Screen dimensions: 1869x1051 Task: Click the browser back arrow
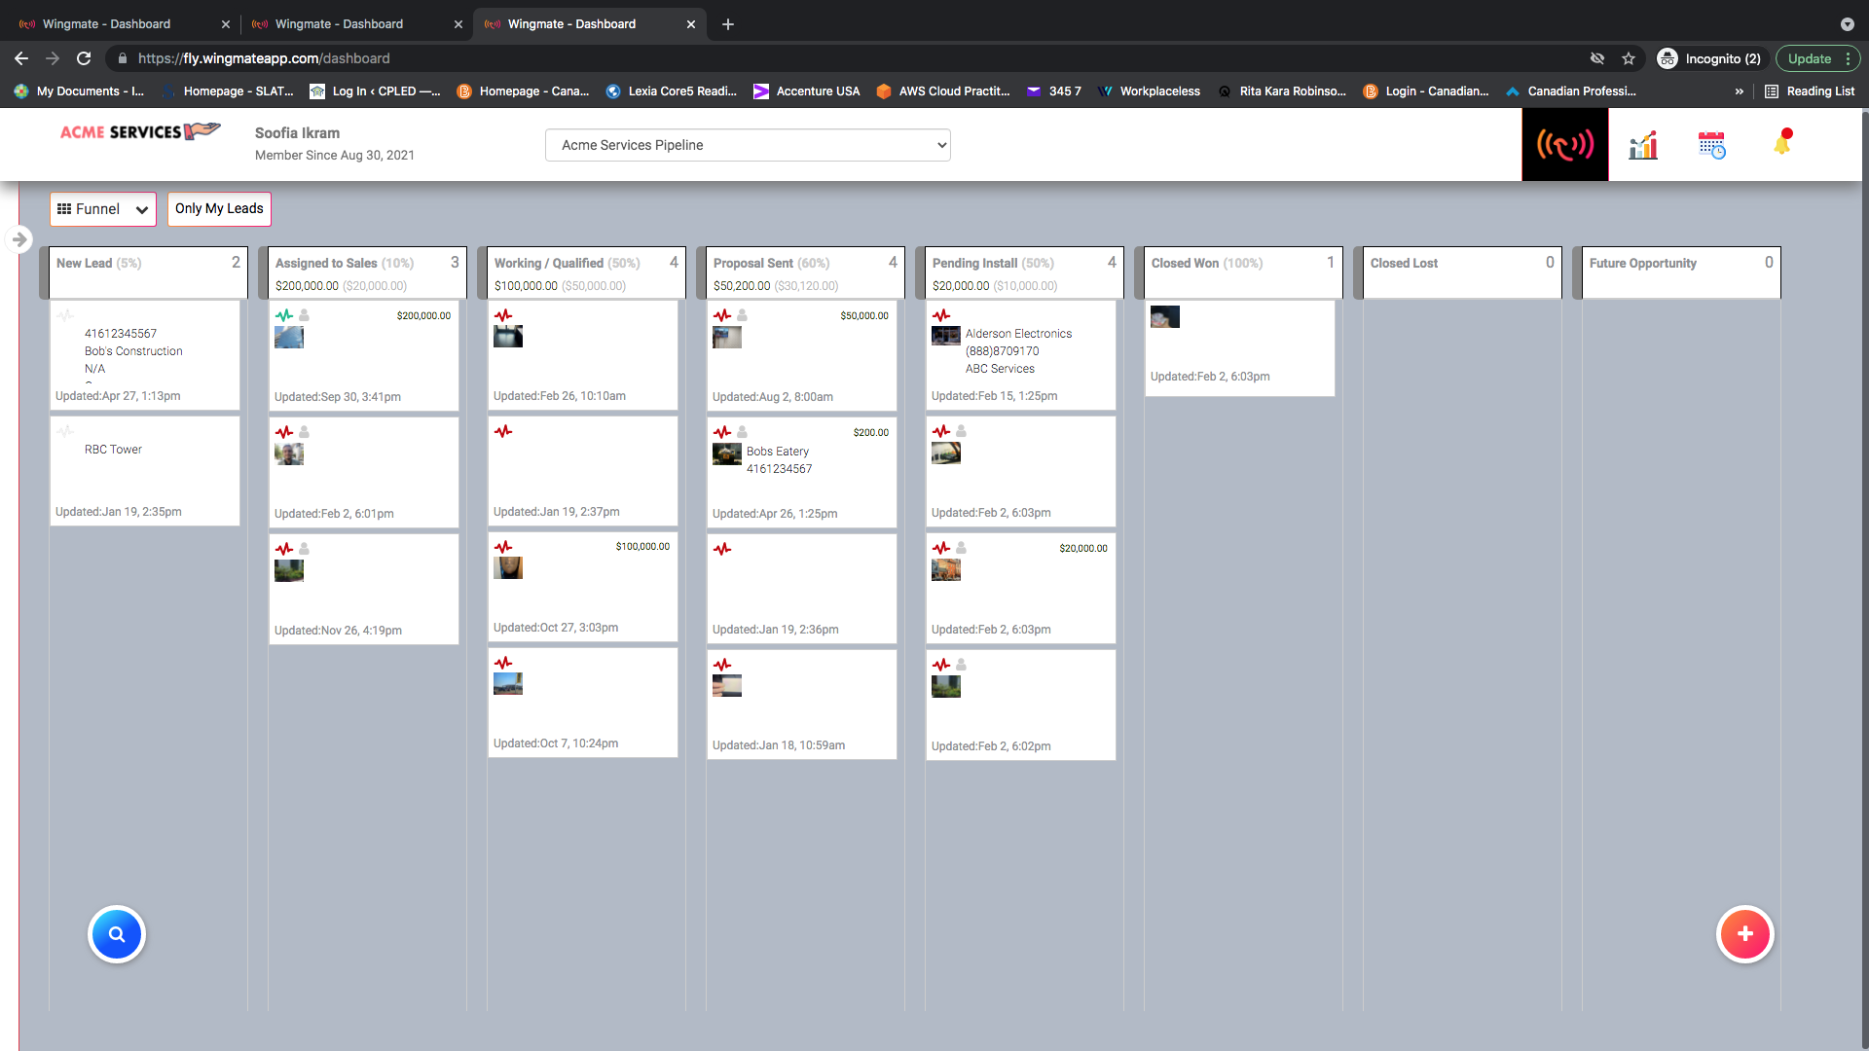pos(21,58)
